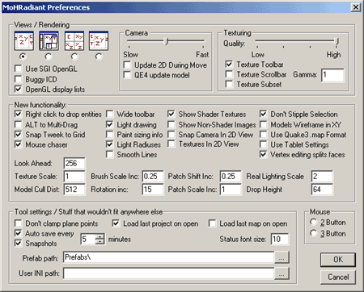Click the Rotation inc field

pyautogui.click(x=153, y=190)
